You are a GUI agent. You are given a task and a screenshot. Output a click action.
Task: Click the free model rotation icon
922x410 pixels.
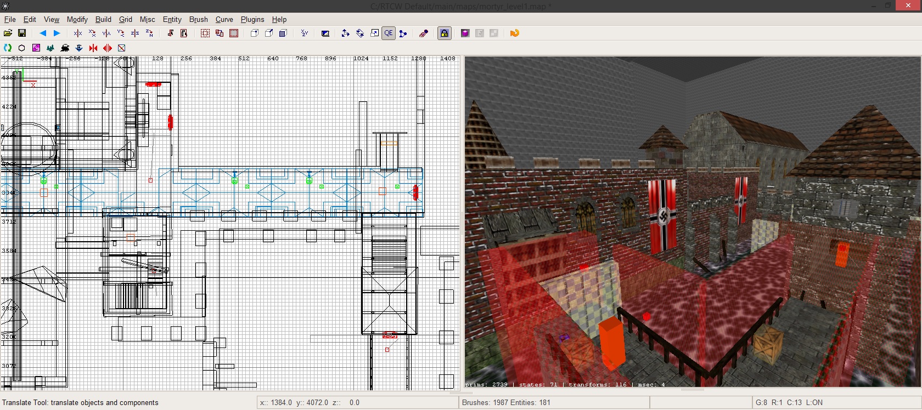pos(424,33)
